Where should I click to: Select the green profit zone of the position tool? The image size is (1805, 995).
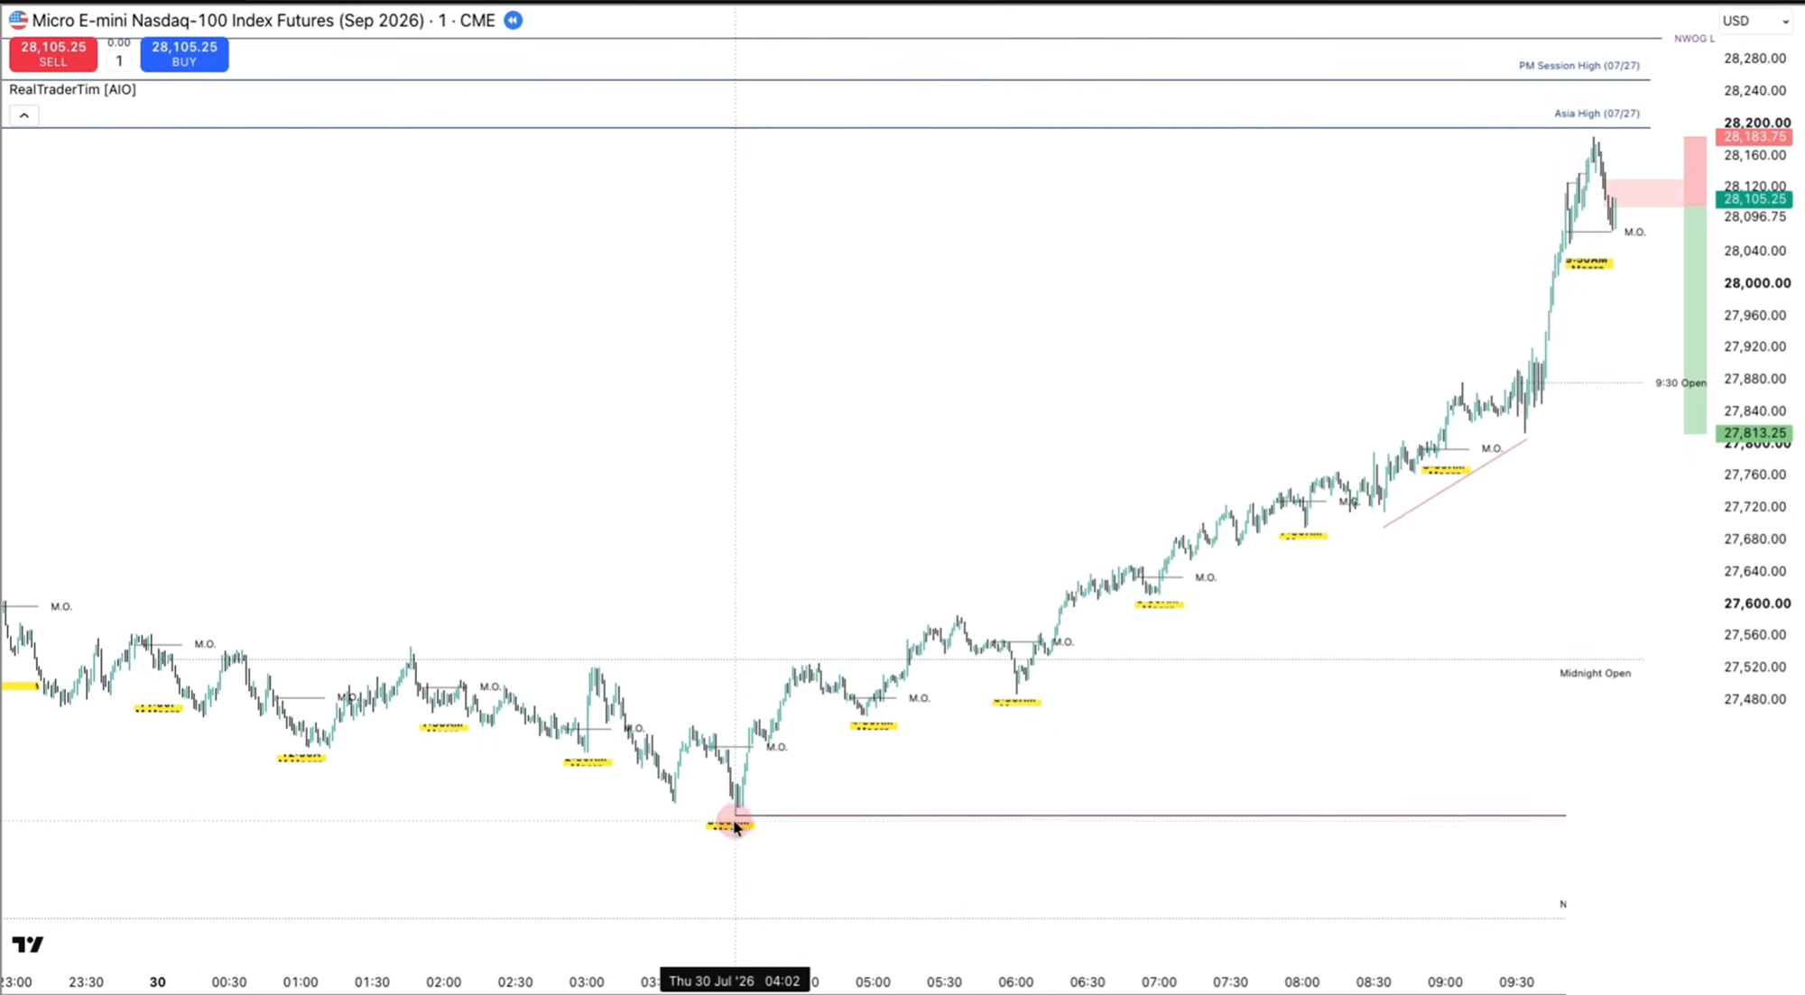coord(1695,320)
